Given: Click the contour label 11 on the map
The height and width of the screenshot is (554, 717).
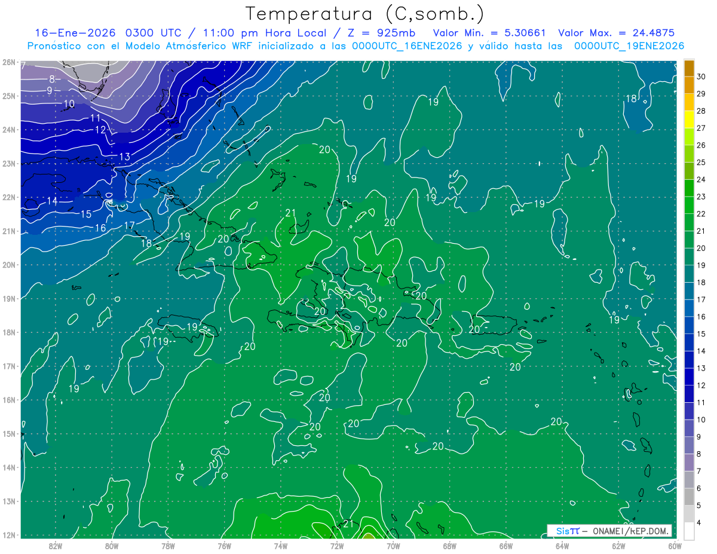Looking at the screenshot, I should pyautogui.click(x=96, y=118).
